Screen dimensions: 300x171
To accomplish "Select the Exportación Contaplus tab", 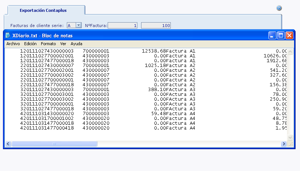I will pyautogui.click(x=43, y=10).
